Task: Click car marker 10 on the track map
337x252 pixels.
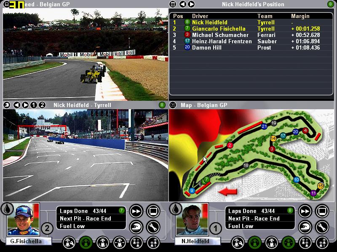Action: (x=297, y=180)
